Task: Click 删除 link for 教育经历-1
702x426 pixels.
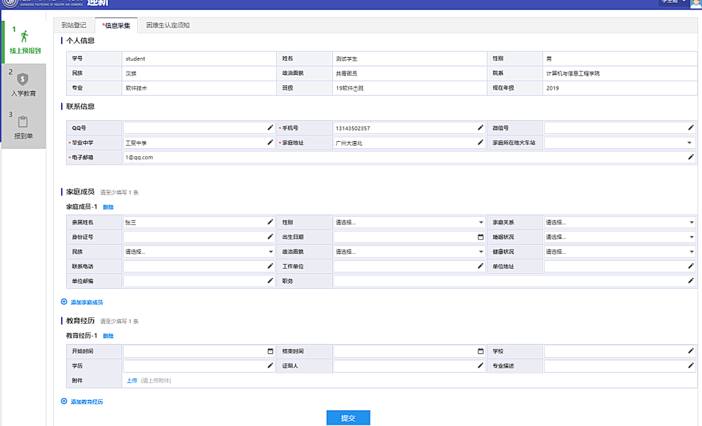Action: click(109, 336)
